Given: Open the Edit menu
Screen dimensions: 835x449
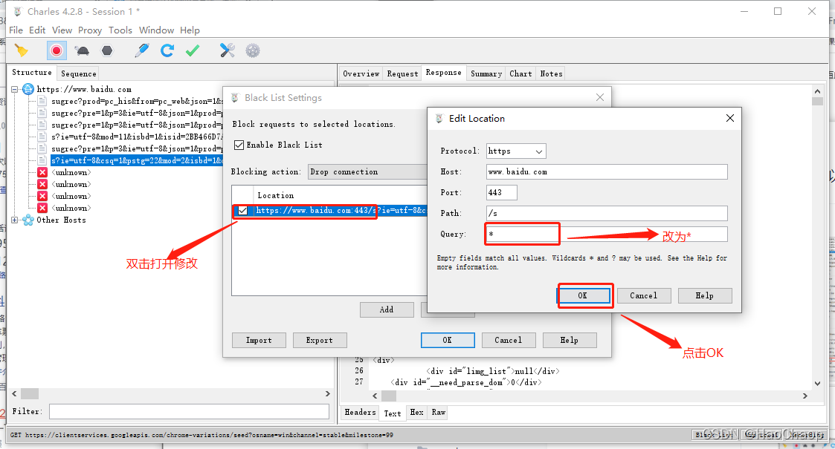Looking at the screenshot, I should click(x=37, y=30).
